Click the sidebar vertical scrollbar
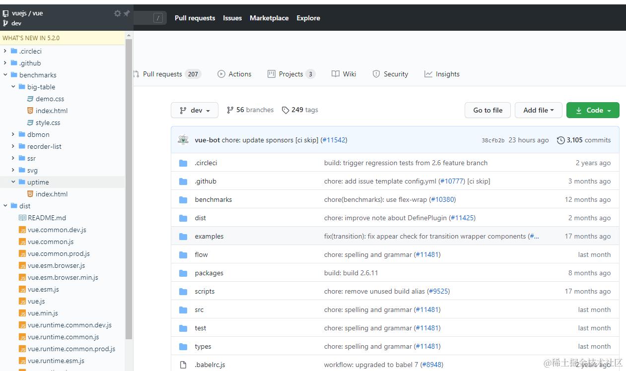Viewport: 626px width, 371px height. click(x=129, y=188)
